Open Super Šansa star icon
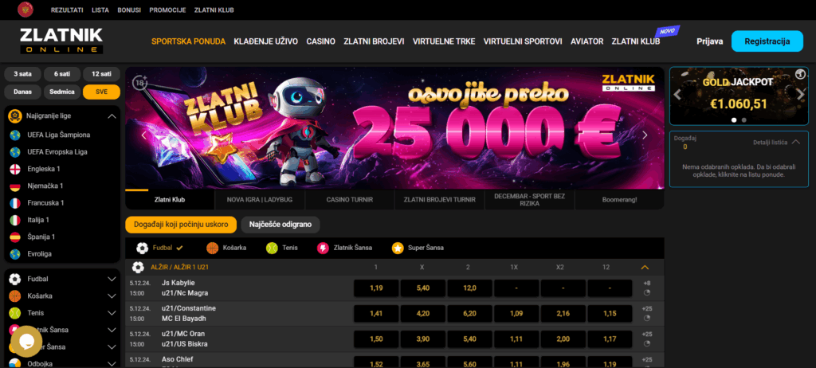Screen dimensions: 816x368 click(398, 249)
